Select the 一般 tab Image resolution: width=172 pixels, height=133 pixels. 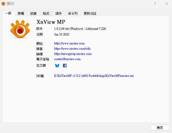(x=9, y=13)
